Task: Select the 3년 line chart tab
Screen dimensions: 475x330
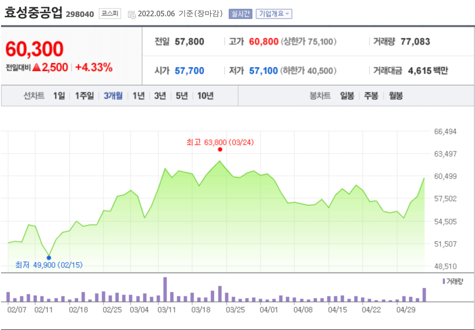Action: (x=160, y=96)
